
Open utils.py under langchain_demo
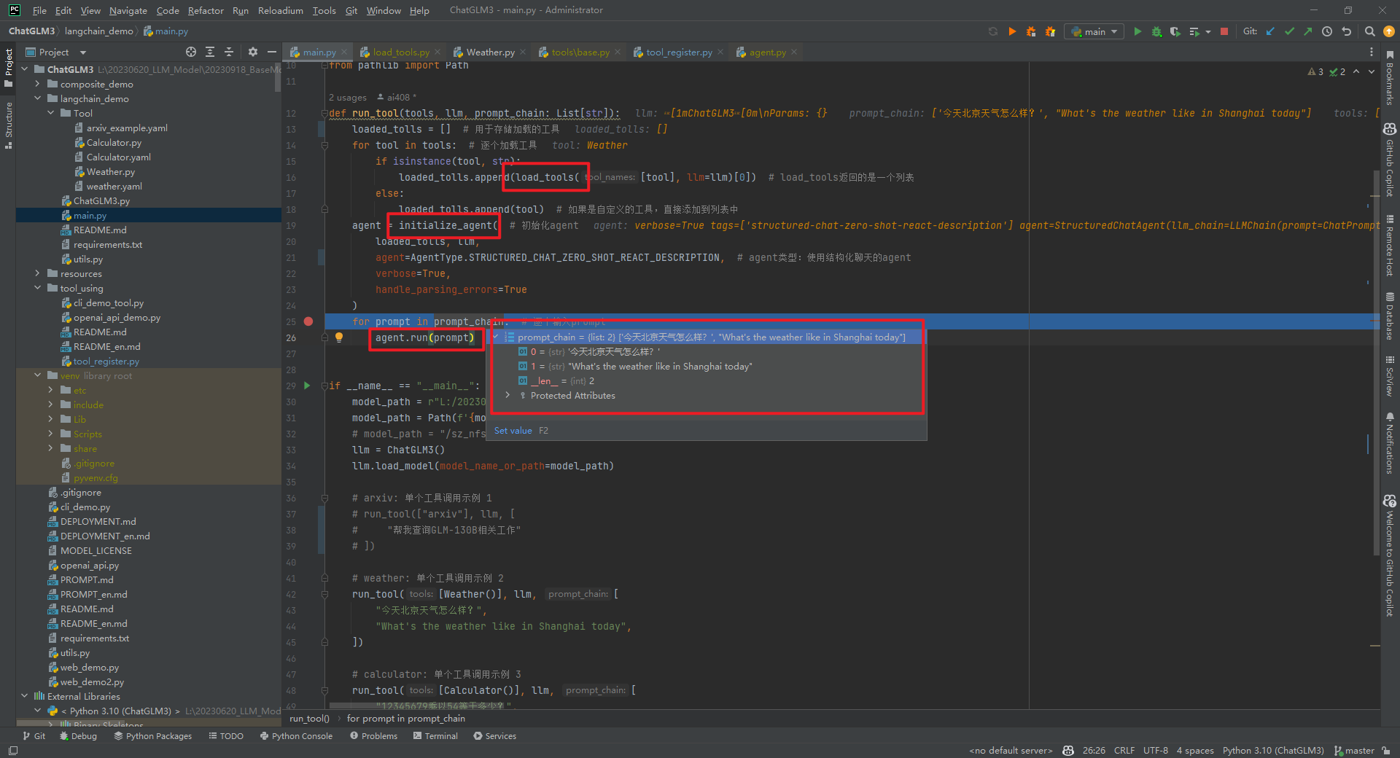[x=87, y=259]
